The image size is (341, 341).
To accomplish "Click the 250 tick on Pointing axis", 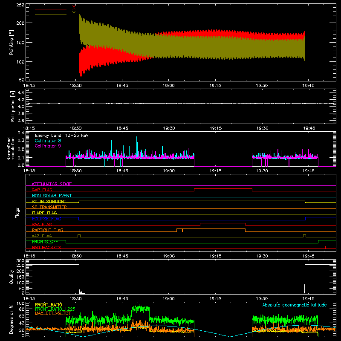I will point(20,5).
